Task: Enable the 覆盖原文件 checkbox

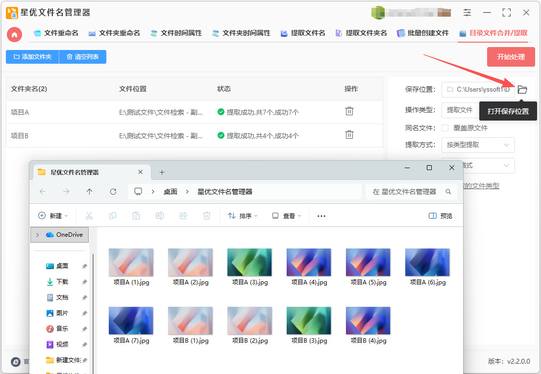Action: [x=445, y=128]
